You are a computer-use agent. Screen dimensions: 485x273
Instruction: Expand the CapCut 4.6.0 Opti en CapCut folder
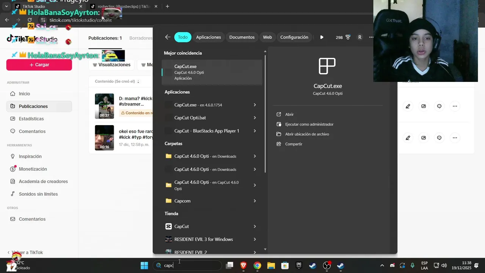coord(255,185)
